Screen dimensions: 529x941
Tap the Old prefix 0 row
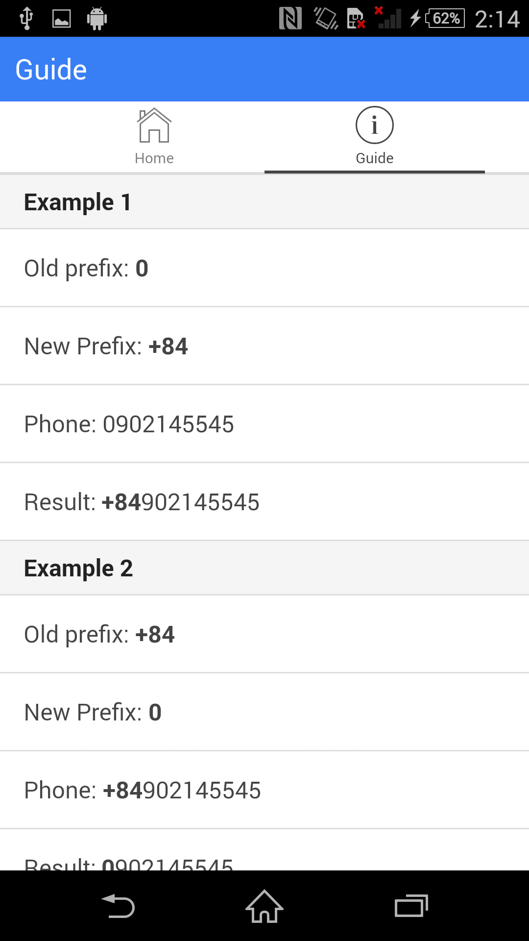tap(264, 268)
